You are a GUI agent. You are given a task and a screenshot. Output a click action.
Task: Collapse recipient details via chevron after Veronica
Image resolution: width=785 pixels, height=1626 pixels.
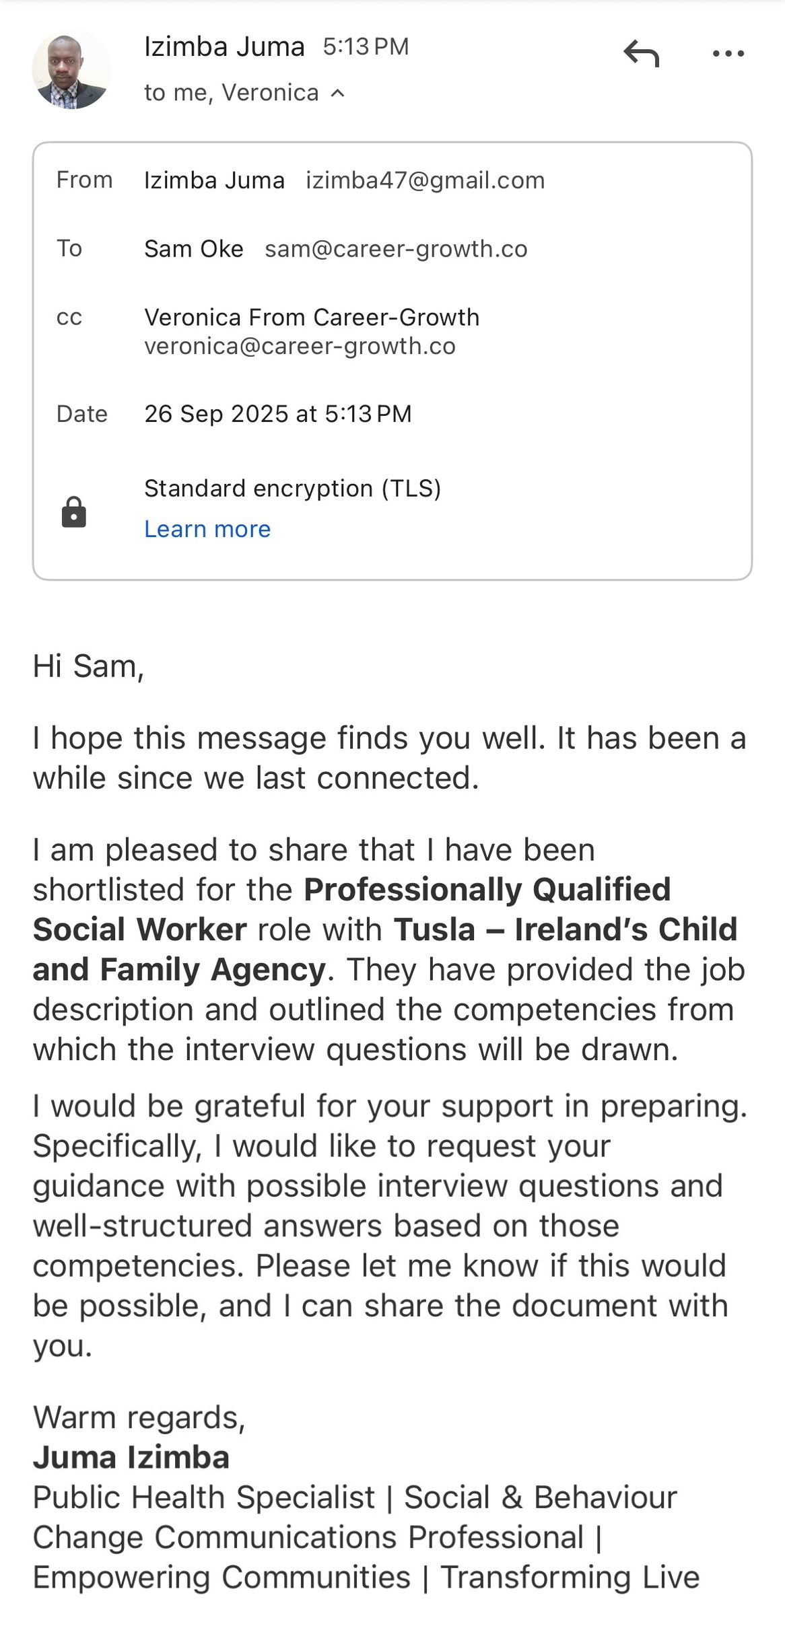point(338,93)
